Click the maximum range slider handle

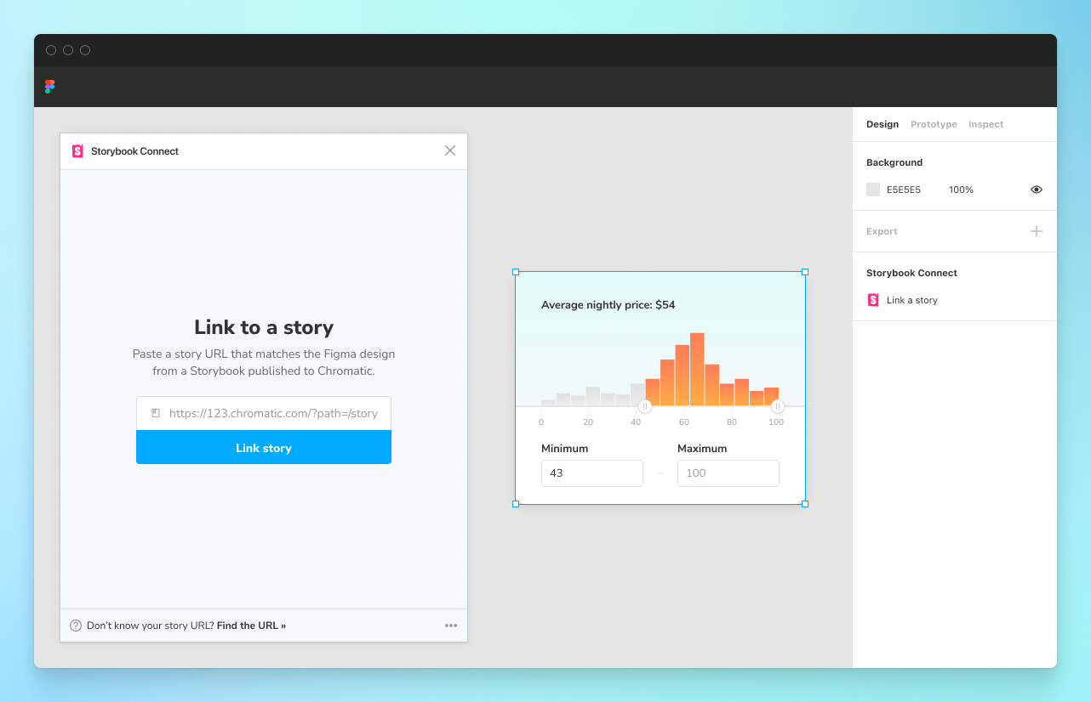point(778,406)
